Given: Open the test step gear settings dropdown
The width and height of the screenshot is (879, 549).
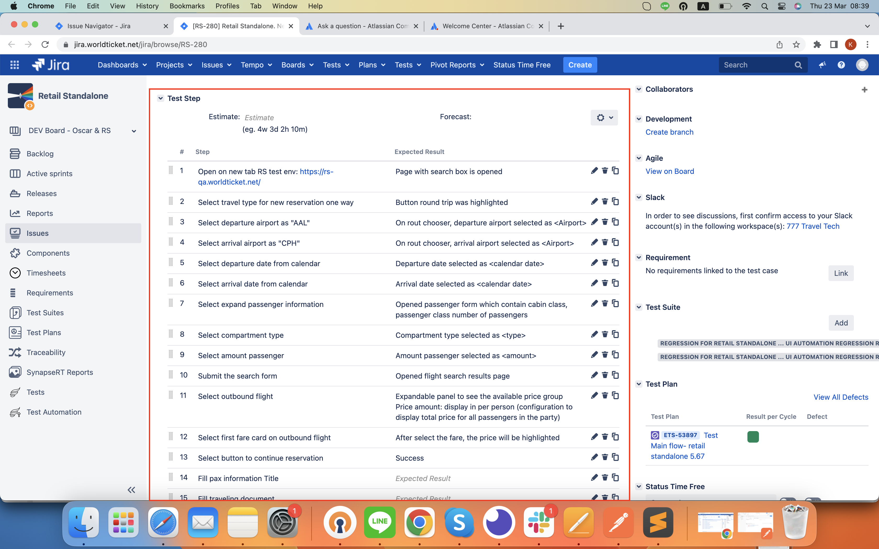Looking at the screenshot, I should point(604,118).
